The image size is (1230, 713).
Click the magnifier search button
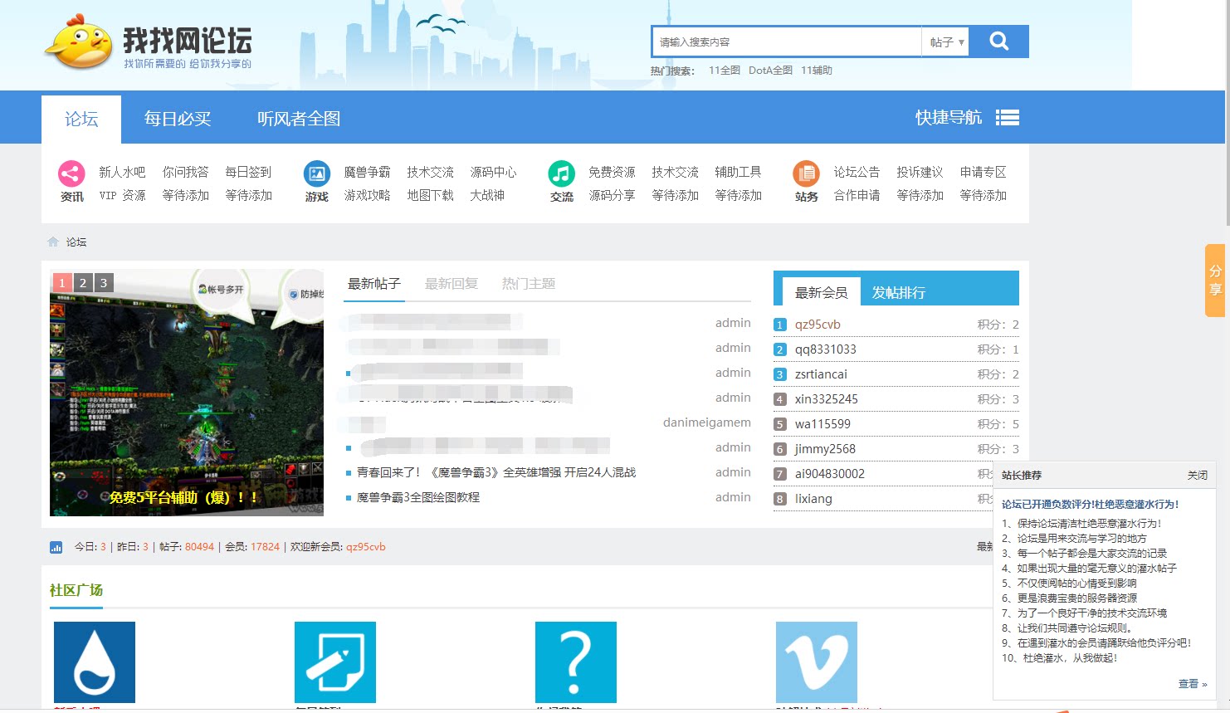coord(999,42)
